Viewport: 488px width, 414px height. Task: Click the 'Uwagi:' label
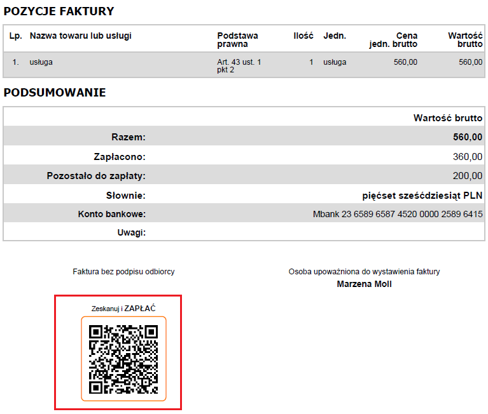(131, 232)
